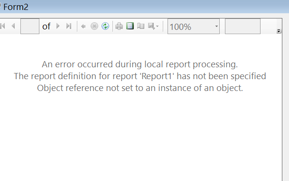Open the 100% zoom combo box

(x=194, y=27)
